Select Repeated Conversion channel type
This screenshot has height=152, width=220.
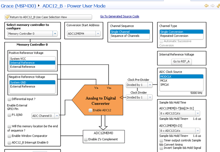click(x=181, y=36)
